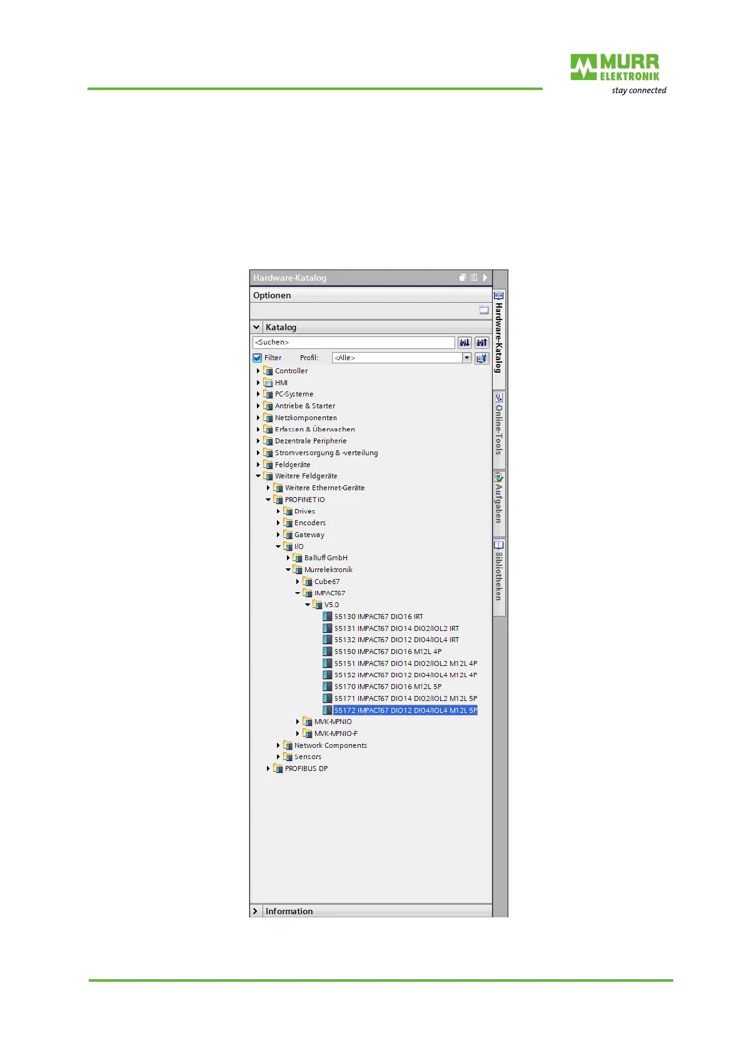
Task: Expand the Balluff GmbH tree node
Action: pos(288,558)
